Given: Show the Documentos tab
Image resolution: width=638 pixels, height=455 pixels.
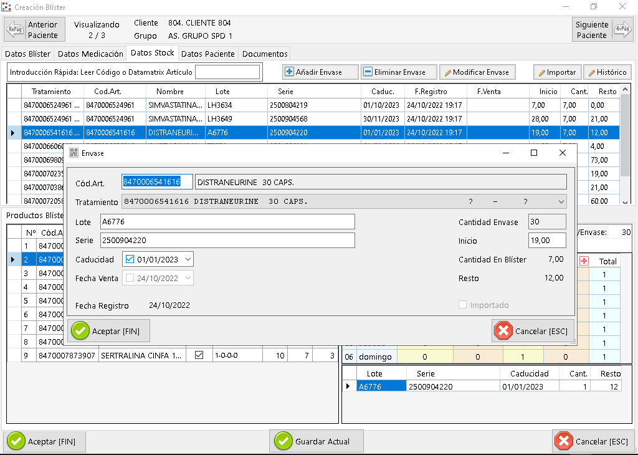Looking at the screenshot, I should click(265, 54).
